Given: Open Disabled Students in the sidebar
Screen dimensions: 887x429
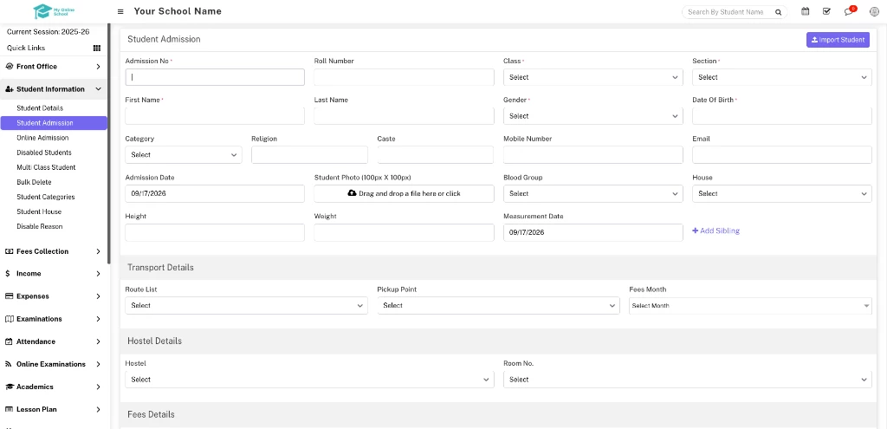Looking at the screenshot, I should (44, 153).
